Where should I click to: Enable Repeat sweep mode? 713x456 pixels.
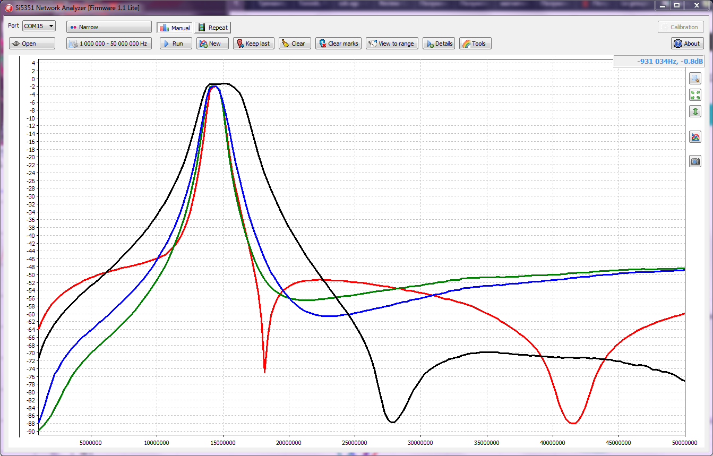tap(213, 28)
